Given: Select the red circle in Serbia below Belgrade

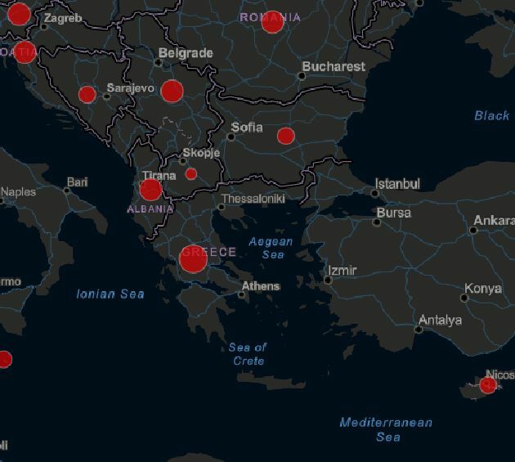Looking at the screenshot, I should pyautogui.click(x=172, y=91).
